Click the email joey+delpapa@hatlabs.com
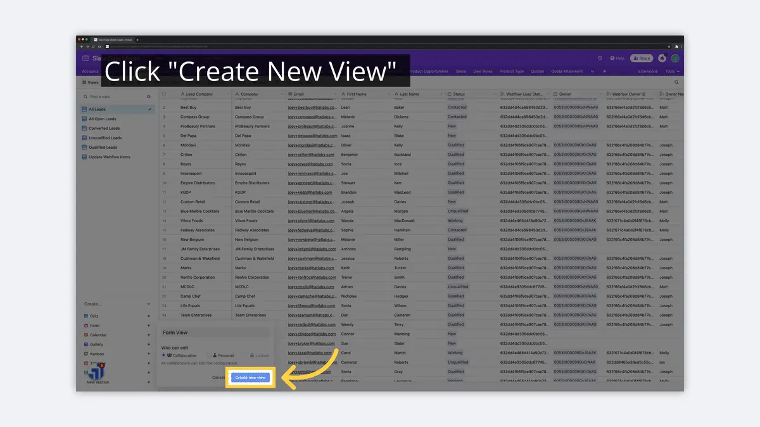This screenshot has height=427, width=760. pyautogui.click(x=313, y=136)
